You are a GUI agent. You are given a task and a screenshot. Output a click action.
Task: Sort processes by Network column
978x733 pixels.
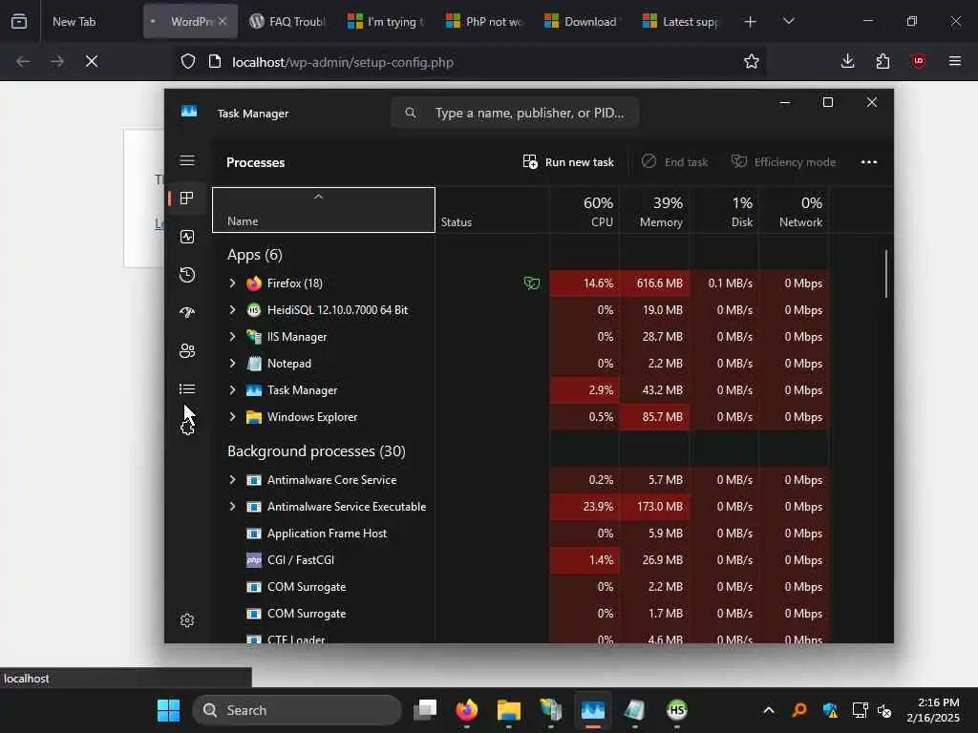tap(794, 210)
